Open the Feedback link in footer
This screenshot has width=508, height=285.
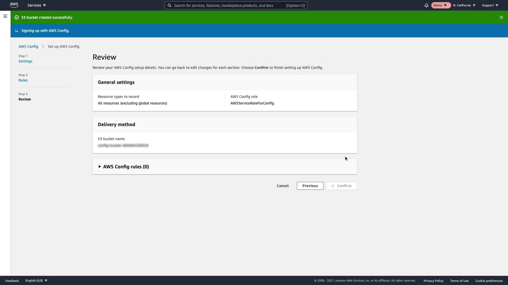(x=12, y=281)
